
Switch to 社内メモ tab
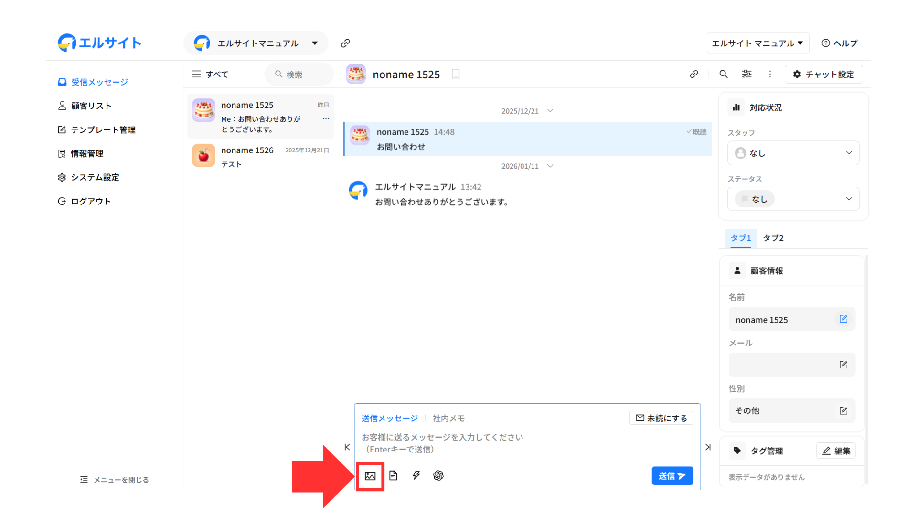point(448,419)
